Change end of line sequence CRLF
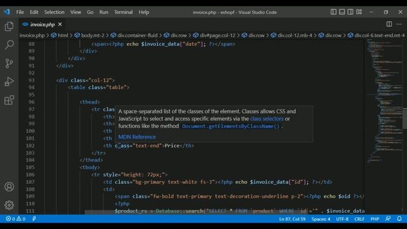407x229 pixels. click(x=359, y=219)
